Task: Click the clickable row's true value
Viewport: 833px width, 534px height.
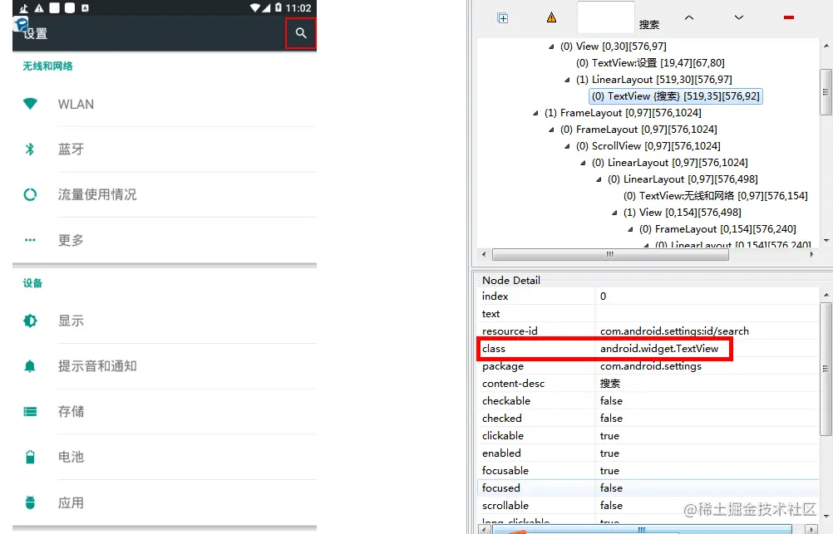Action: (x=609, y=436)
